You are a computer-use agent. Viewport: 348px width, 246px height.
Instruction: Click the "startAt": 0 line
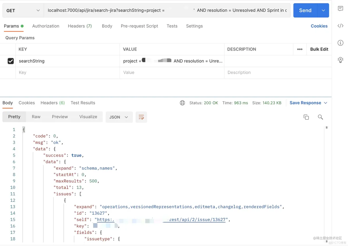pyautogui.click(x=70, y=175)
